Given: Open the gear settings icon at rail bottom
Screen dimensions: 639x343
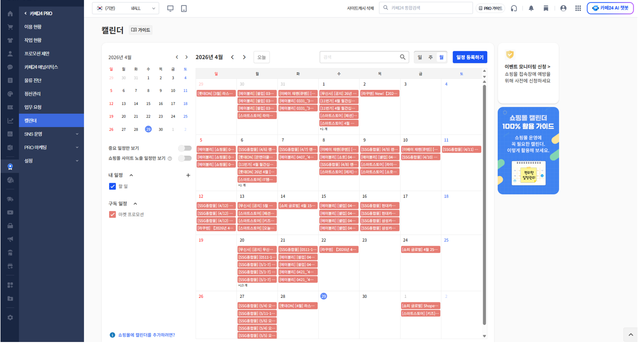Looking at the screenshot, I should coord(10,317).
